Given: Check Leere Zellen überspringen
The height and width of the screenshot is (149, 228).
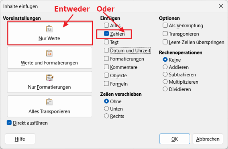Looking at the screenshot, I should tap(165, 42).
